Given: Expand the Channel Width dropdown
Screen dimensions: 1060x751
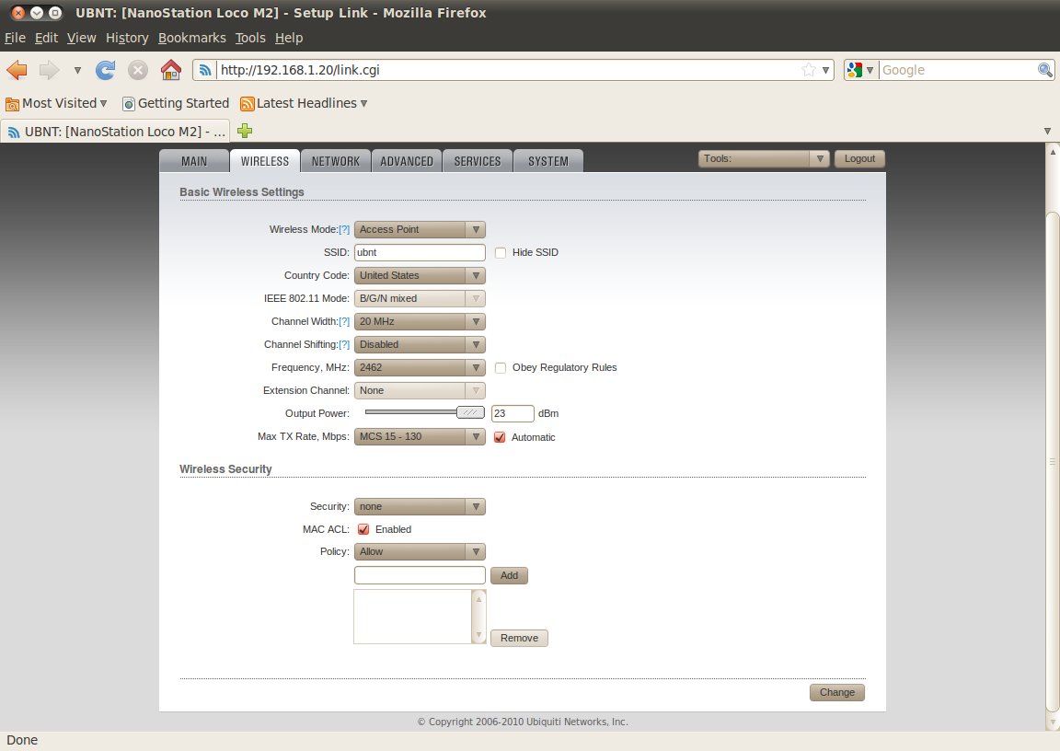Looking at the screenshot, I should click(x=420, y=321).
